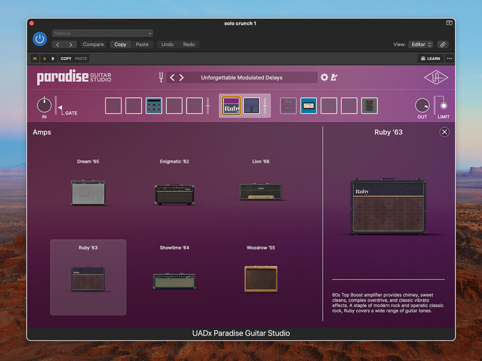Click the Redo button
482x361 pixels.
[x=189, y=45]
